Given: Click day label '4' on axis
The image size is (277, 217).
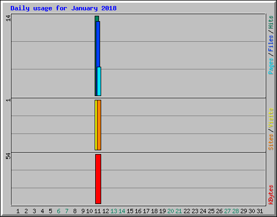Looking at the screenshot, I should 42,211.
